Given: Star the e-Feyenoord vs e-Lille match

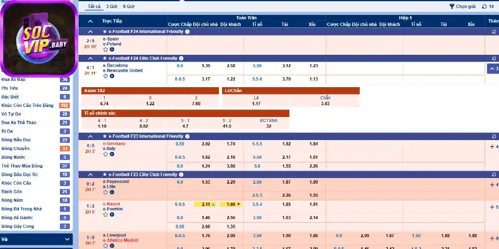Looking at the screenshot, I should pos(105,192).
